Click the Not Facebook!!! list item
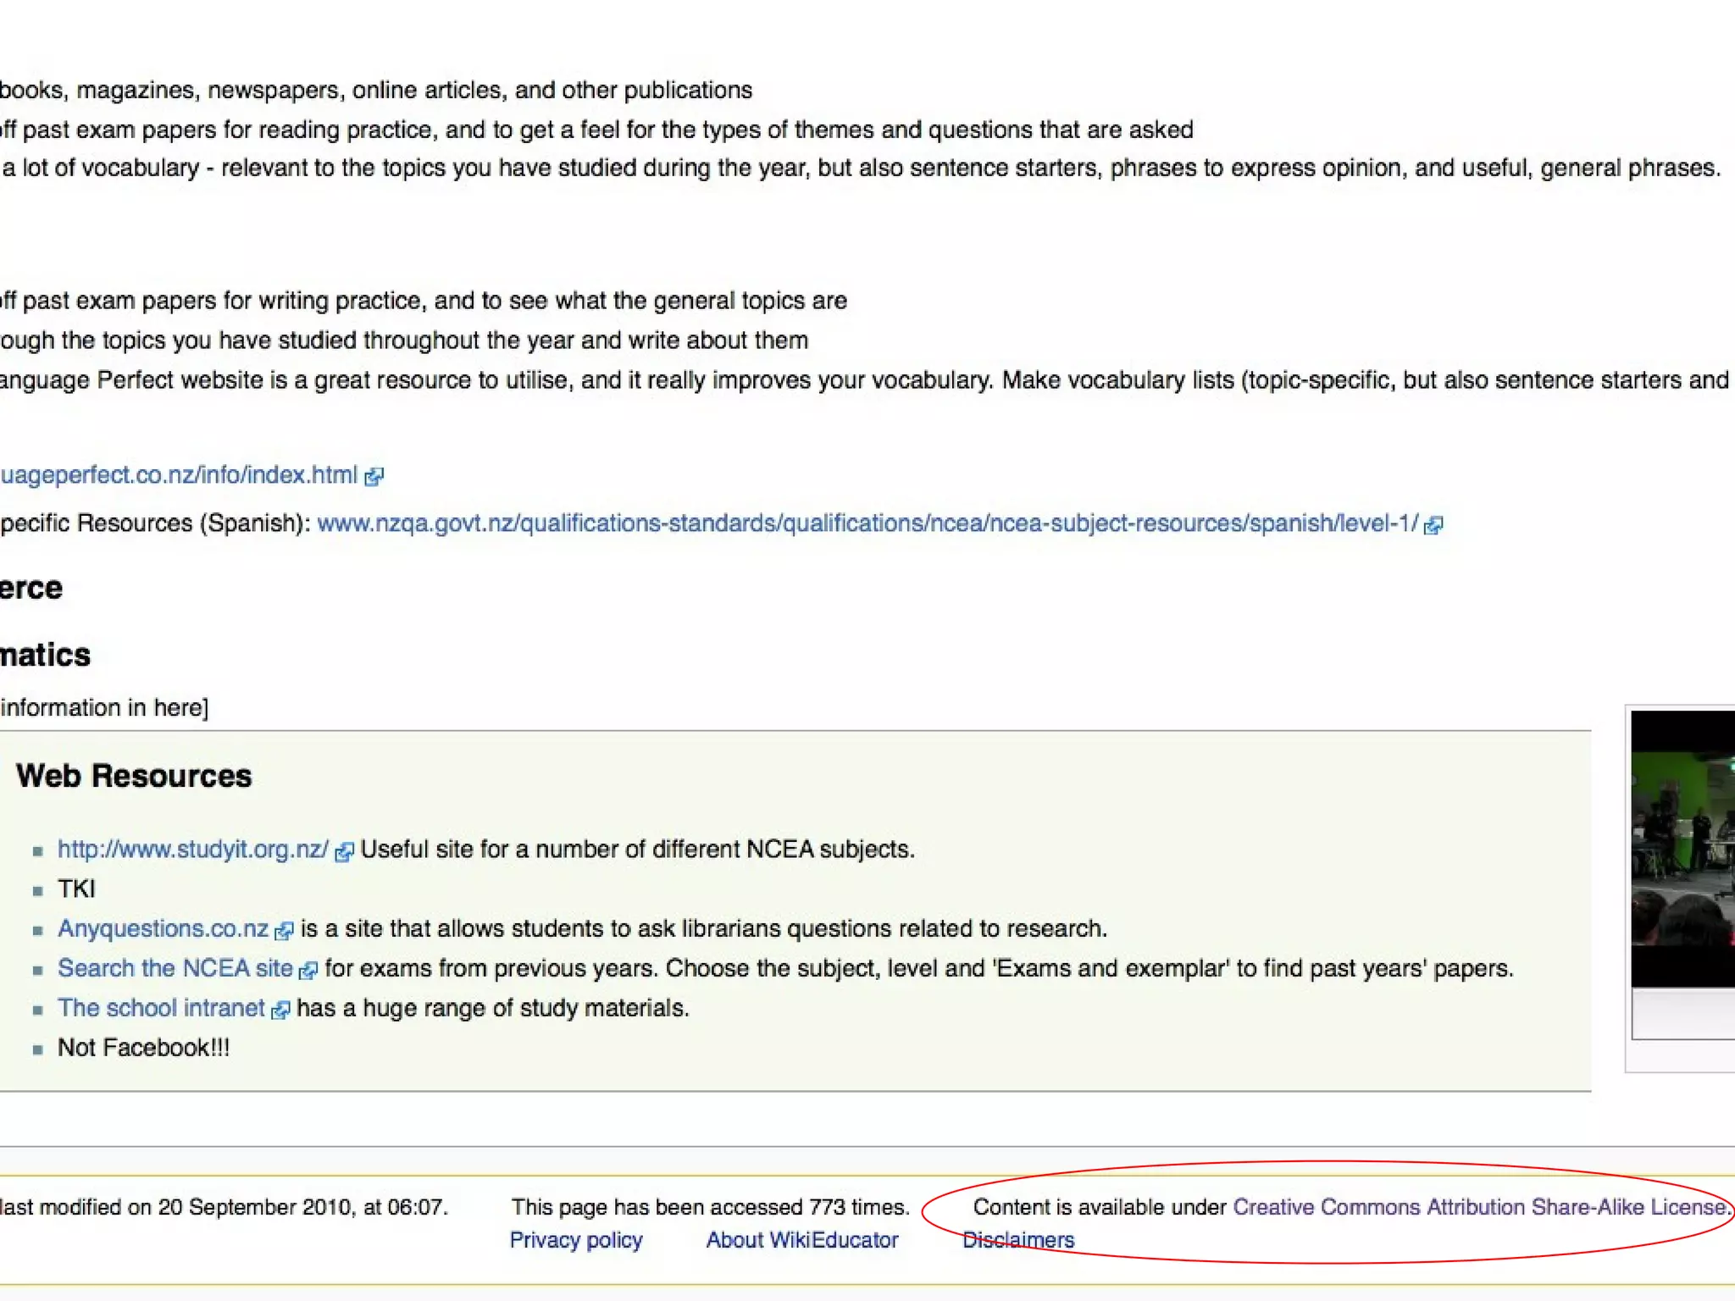 point(143,1048)
